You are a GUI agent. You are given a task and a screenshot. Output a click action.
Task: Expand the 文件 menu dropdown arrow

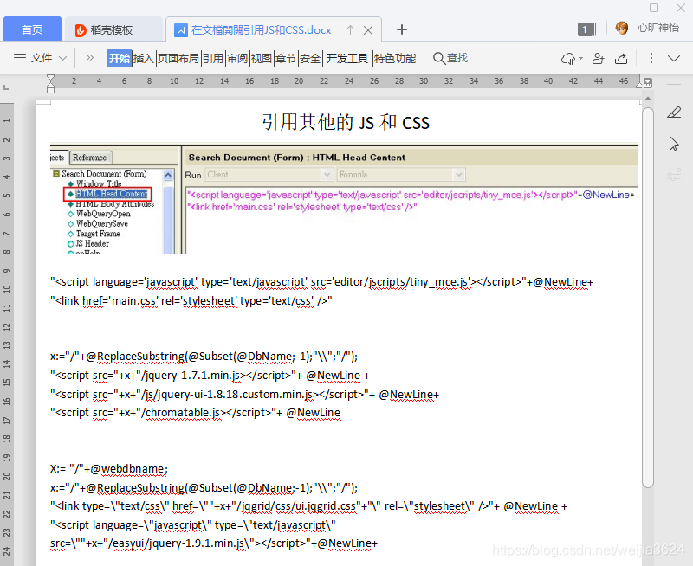[62, 58]
